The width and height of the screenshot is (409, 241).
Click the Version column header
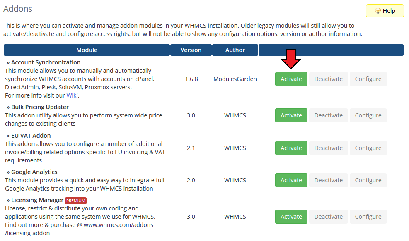point(191,50)
